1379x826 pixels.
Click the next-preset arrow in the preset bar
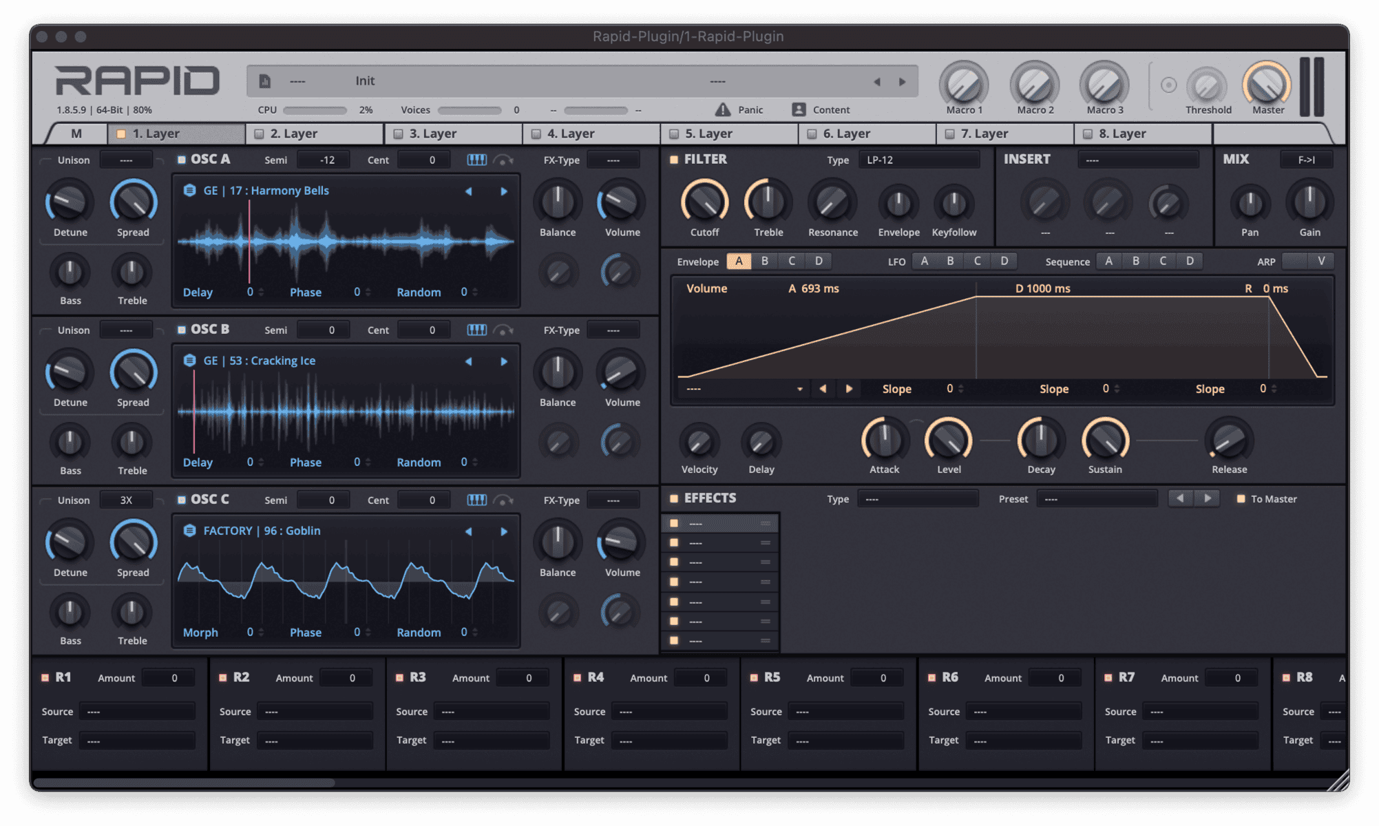coord(903,81)
